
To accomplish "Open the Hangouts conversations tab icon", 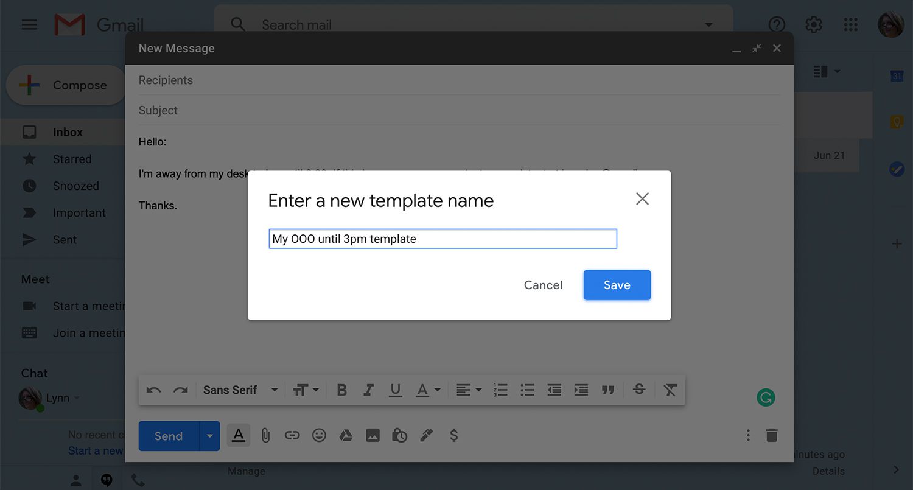I will coord(107,480).
